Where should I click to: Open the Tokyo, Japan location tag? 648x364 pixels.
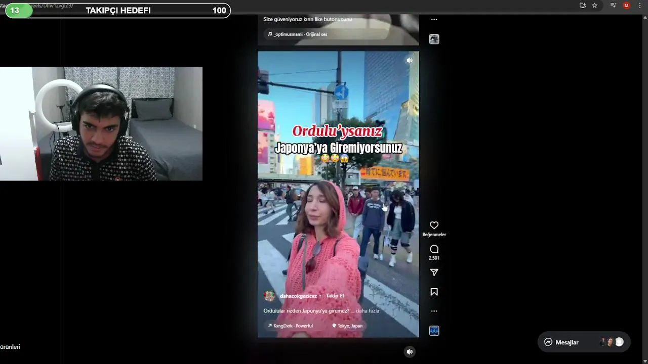click(x=347, y=326)
